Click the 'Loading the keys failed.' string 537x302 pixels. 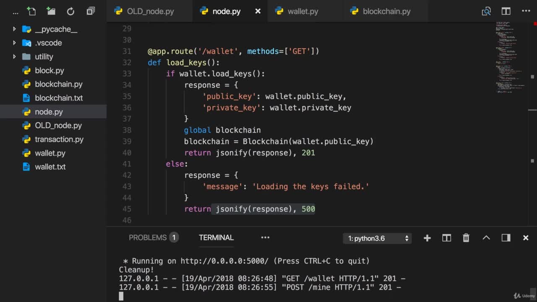click(x=310, y=186)
